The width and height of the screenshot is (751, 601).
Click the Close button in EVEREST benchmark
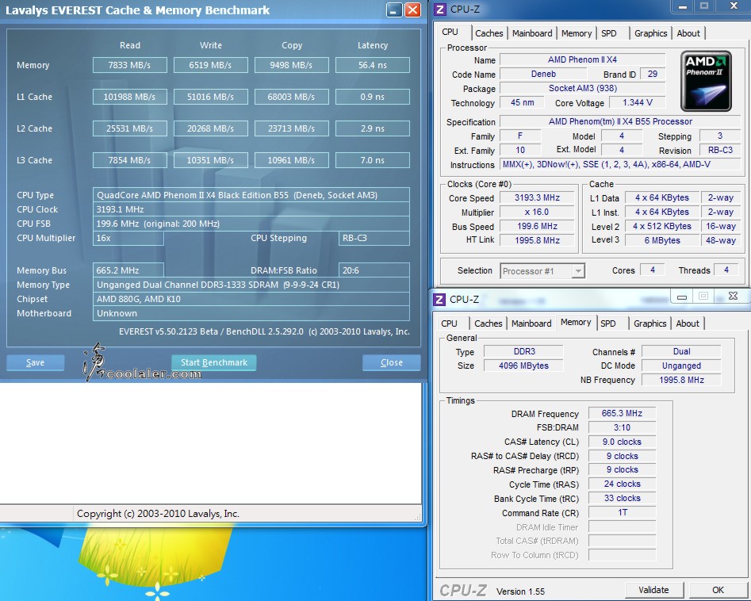pos(391,362)
